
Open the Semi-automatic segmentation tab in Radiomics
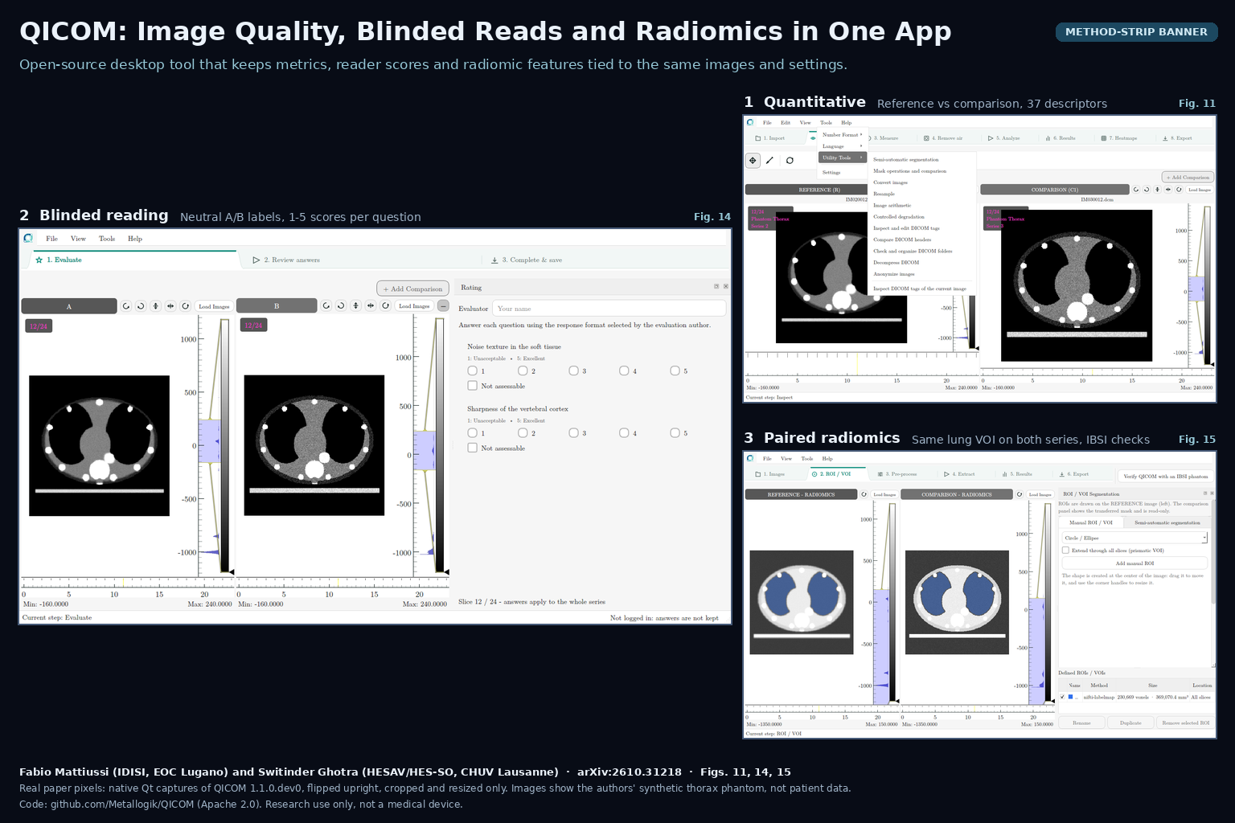[1167, 522]
